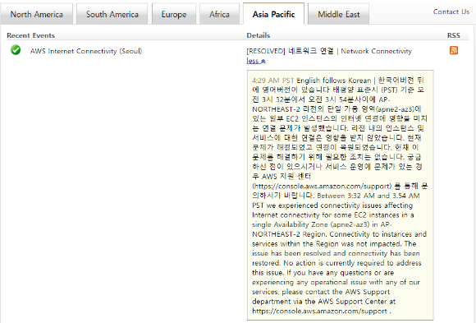The image size is (476, 323).
Task: Open the Contact Us link
Action: (451, 12)
